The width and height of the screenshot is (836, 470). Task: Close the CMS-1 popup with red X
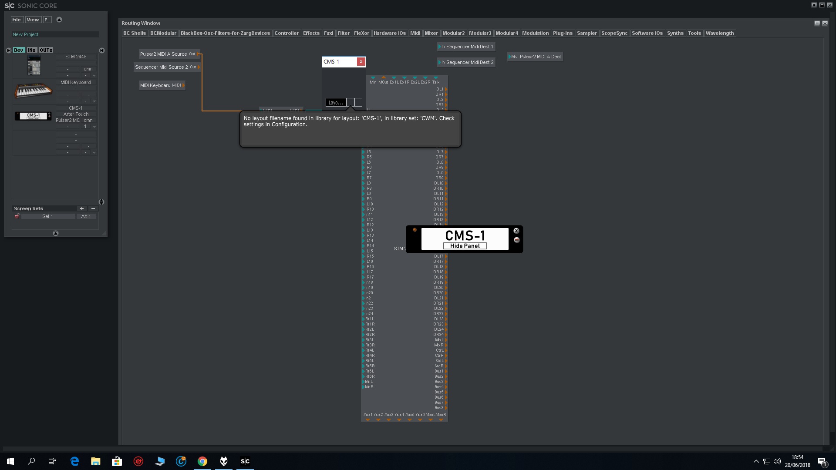tap(361, 62)
